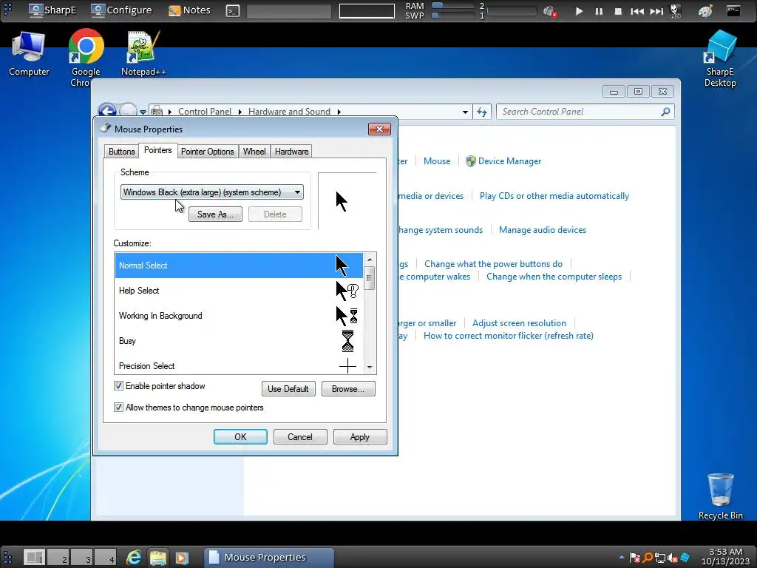Close the Mouse Properties dialog
Screen dimensions: 757x568
pyautogui.click(x=379, y=129)
